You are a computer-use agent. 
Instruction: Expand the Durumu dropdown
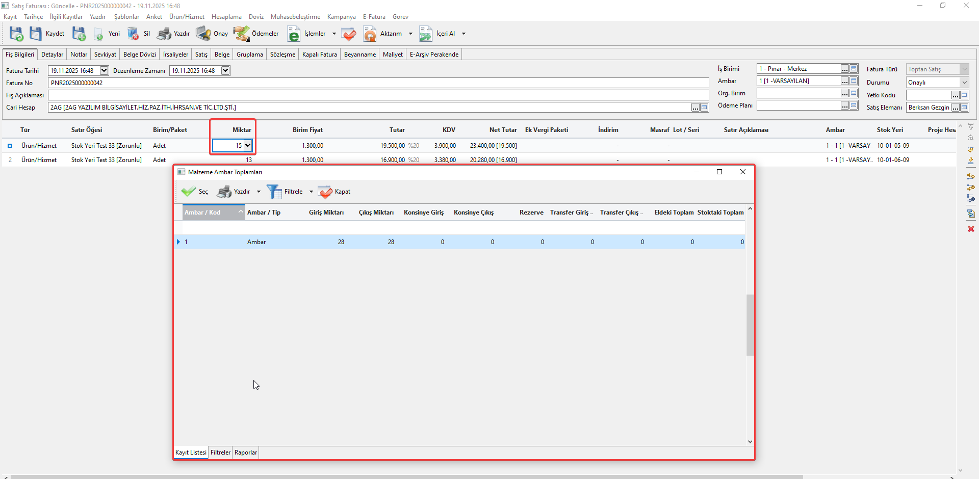click(964, 83)
